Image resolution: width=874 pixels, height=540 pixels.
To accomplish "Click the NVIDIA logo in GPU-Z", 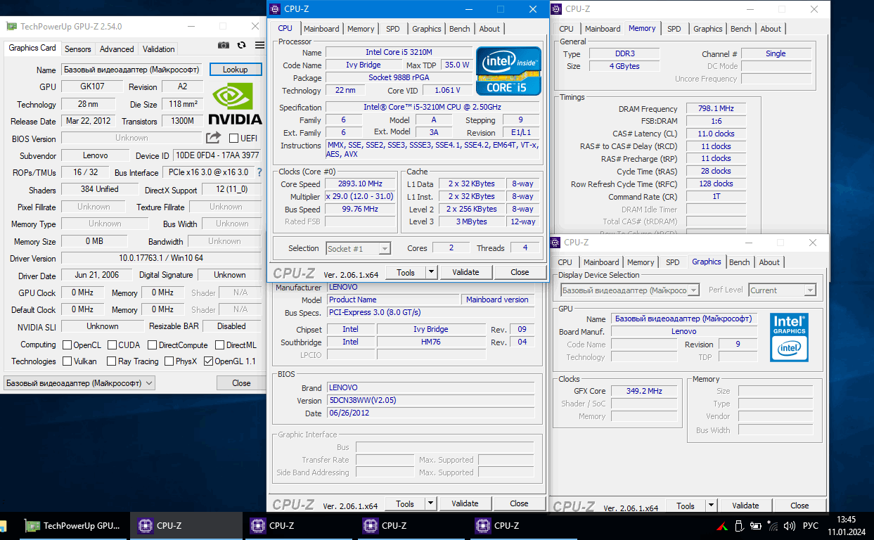I will point(236,103).
